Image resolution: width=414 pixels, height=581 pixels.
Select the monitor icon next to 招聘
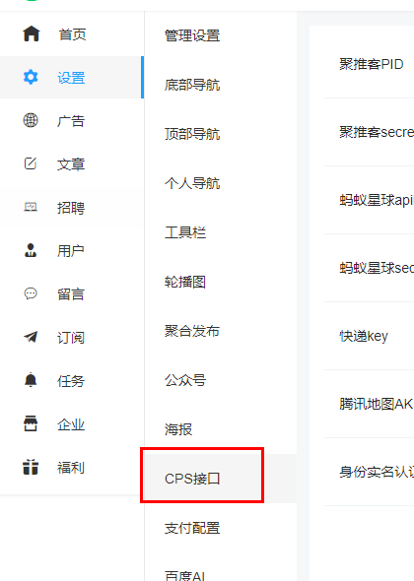(x=31, y=207)
